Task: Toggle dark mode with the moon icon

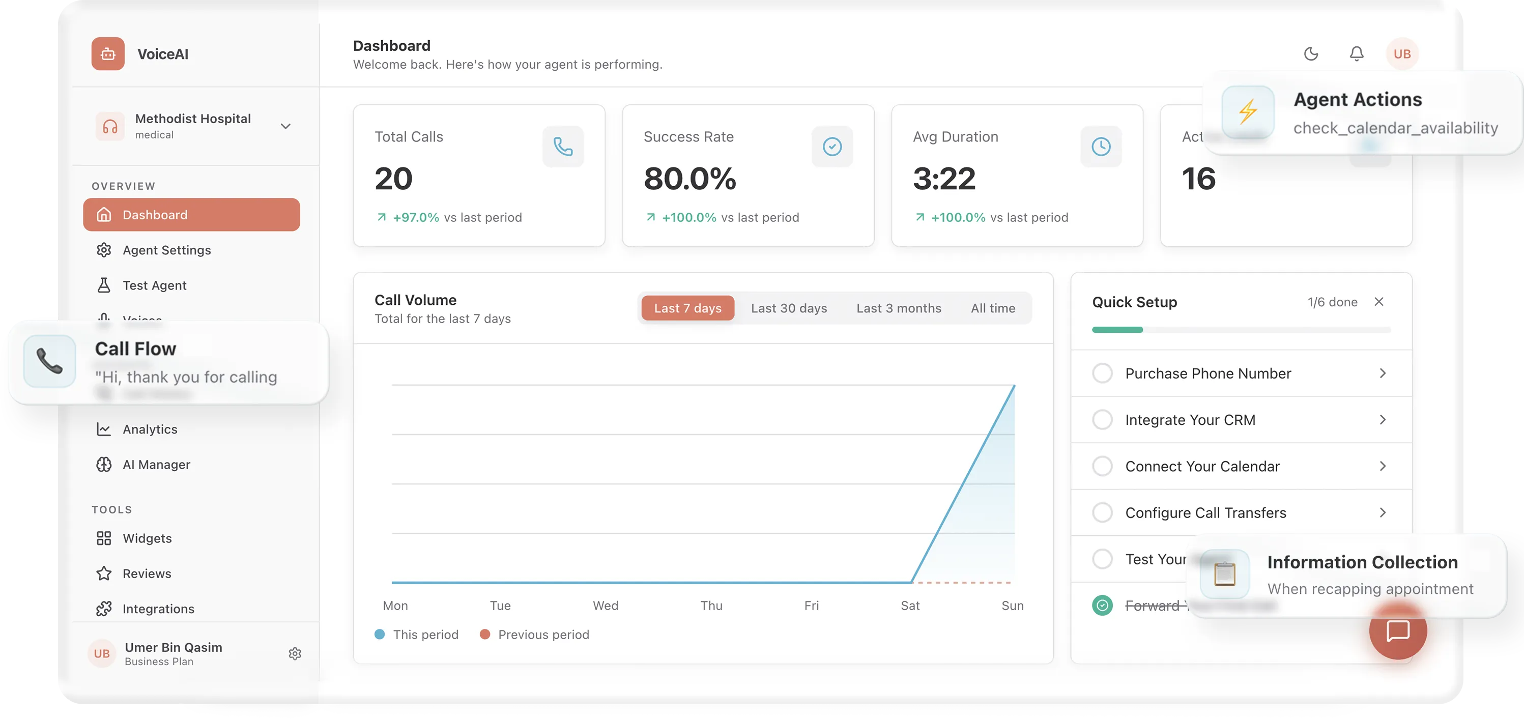Action: [1311, 54]
